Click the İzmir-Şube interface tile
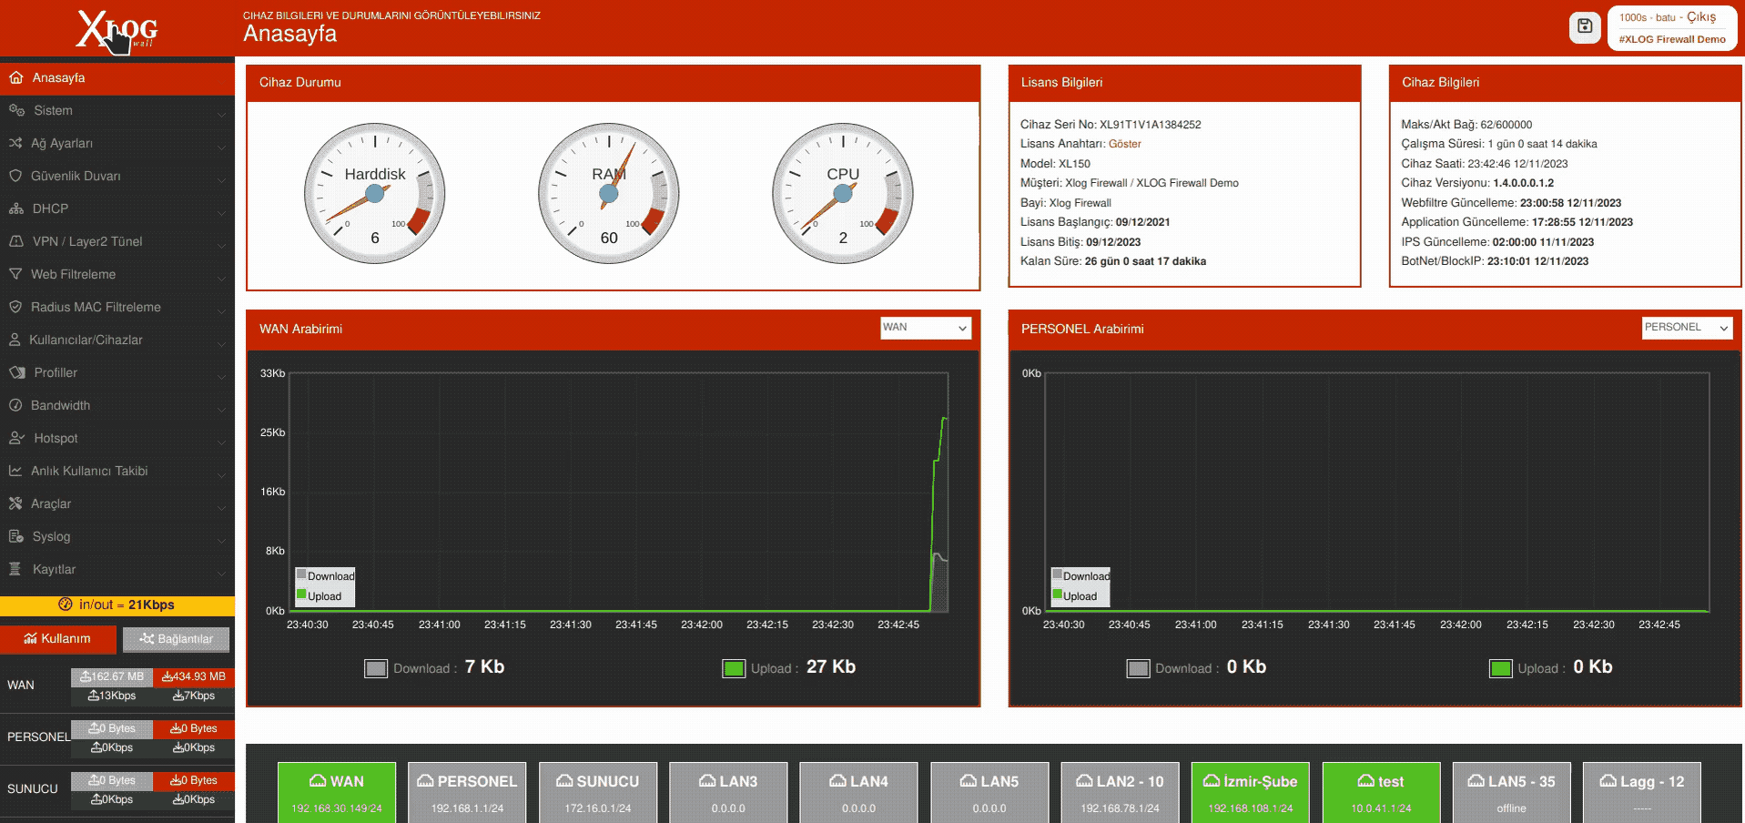 1251,792
